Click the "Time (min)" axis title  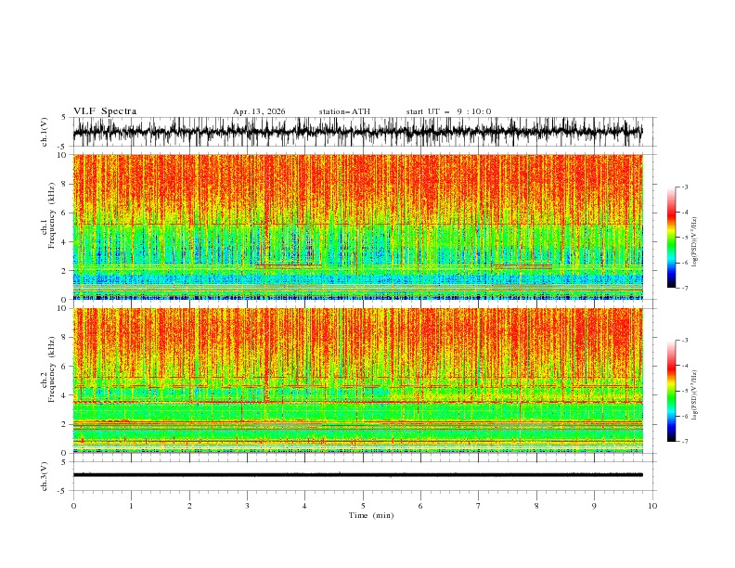click(x=371, y=515)
